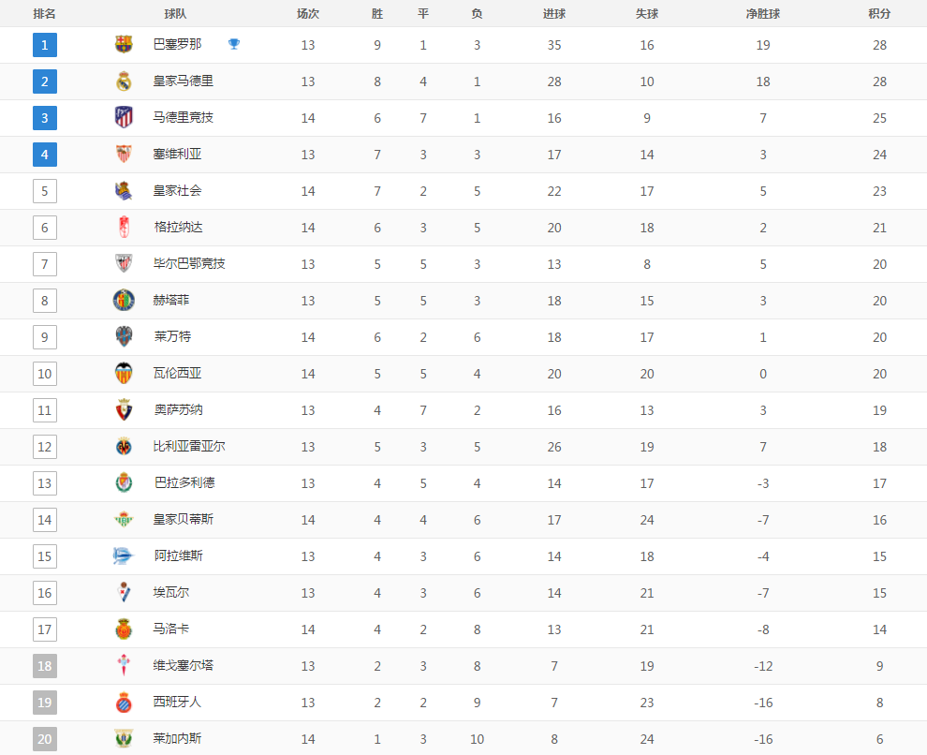Open the 毕尔巴鄂竞技 team link
The height and width of the screenshot is (755, 927).
tap(189, 264)
